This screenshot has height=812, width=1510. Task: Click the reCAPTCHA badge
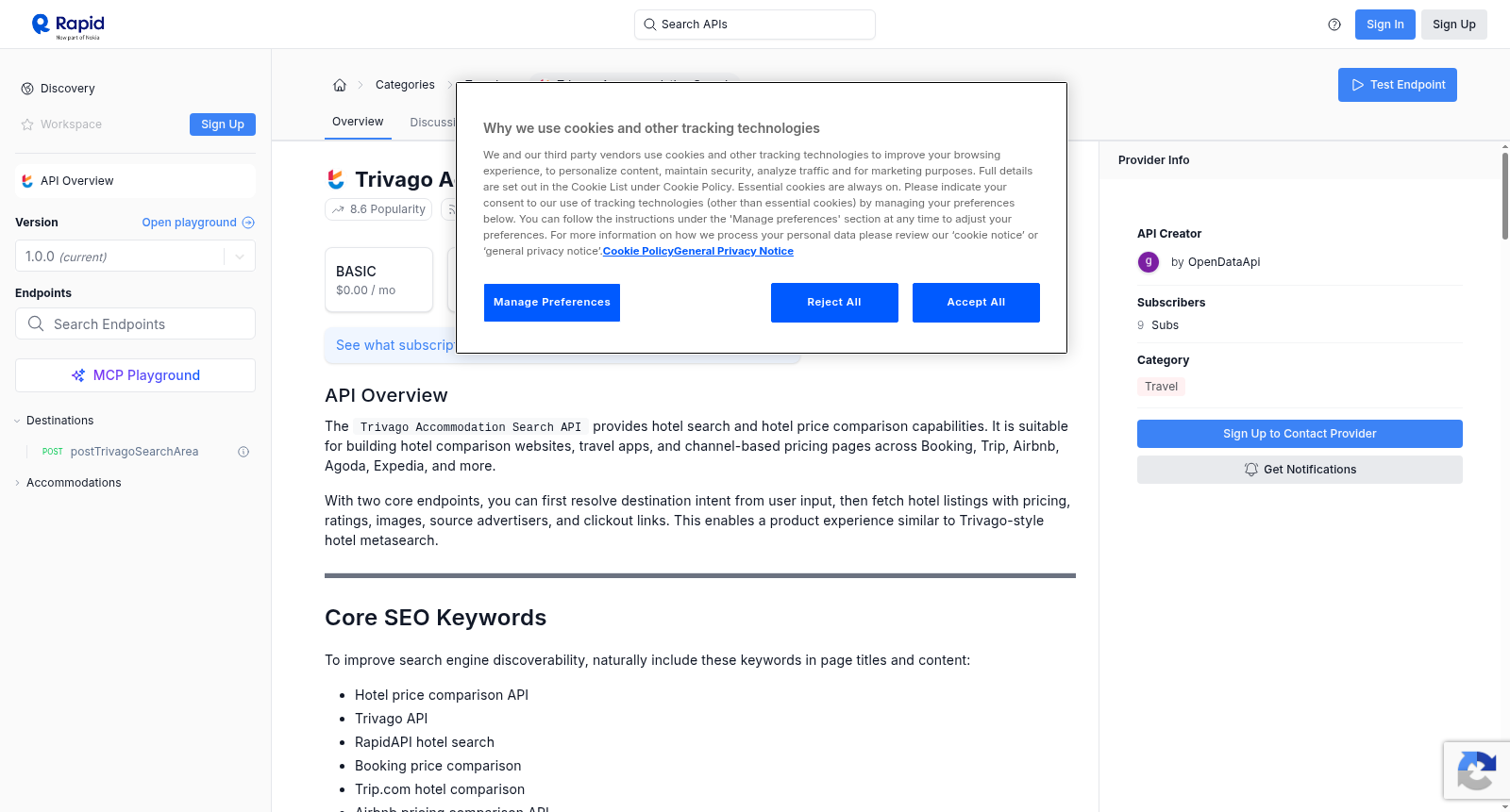pyautogui.click(x=1476, y=771)
